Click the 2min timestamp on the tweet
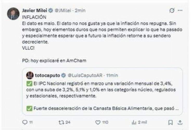This screenshot has height=130, width=195. [80, 10]
